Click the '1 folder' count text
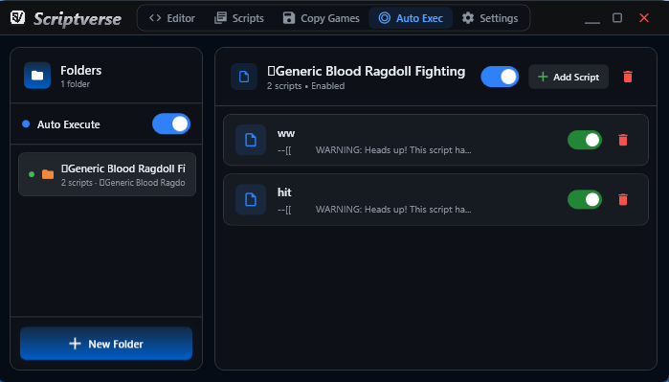 pos(75,84)
